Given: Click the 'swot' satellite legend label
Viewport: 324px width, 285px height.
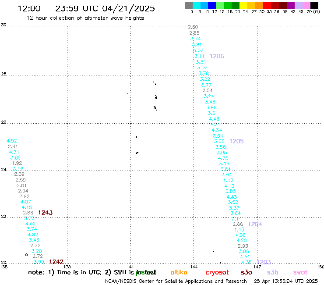Looking at the screenshot, I should (x=300, y=273).
